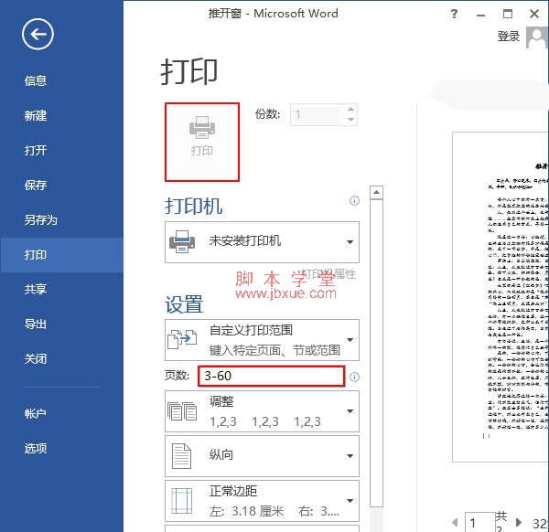549x532 pixels.
Task: Open the 共享 sidebar item
Action: pos(36,289)
